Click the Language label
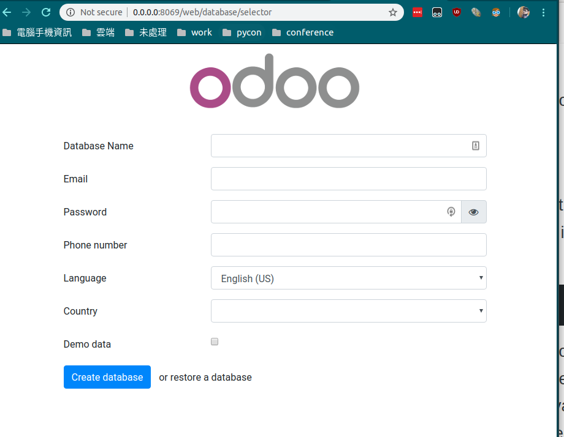The height and width of the screenshot is (437, 564). (85, 278)
